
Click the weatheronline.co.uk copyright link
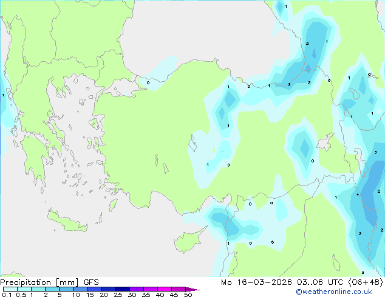(334, 292)
